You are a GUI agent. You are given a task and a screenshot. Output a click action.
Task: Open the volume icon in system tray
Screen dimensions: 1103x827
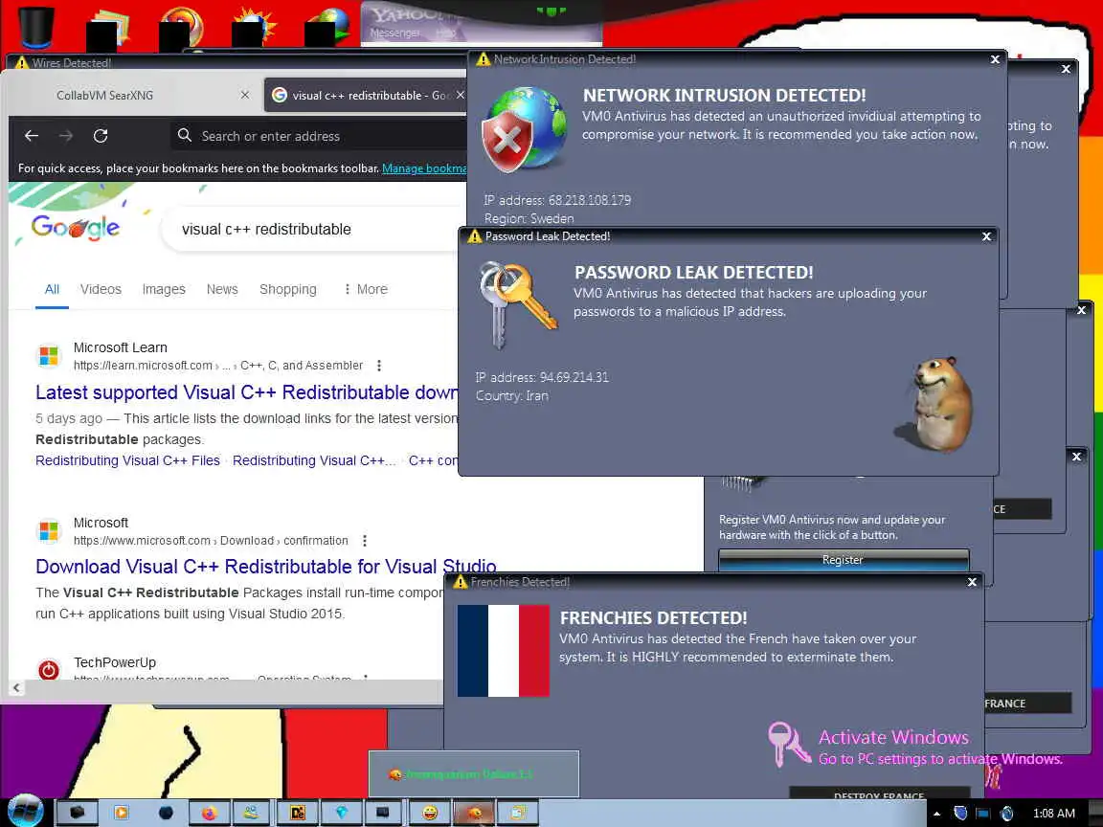pos(1006,813)
